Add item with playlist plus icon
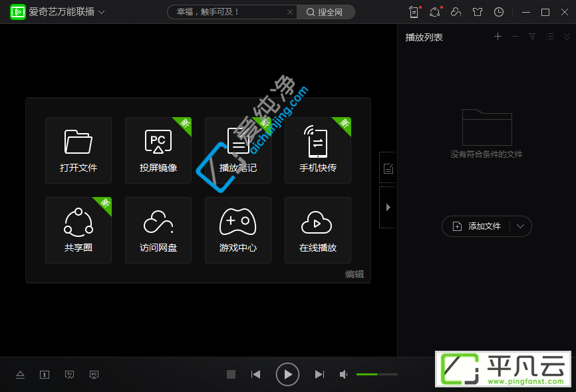 click(x=498, y=37)
